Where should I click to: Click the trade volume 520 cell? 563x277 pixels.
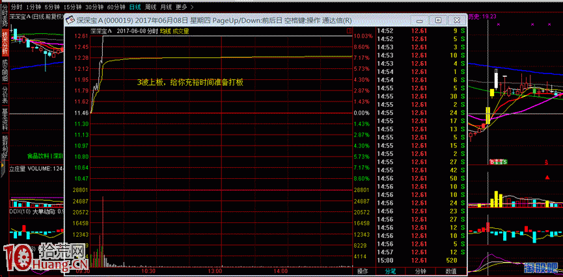450,261
